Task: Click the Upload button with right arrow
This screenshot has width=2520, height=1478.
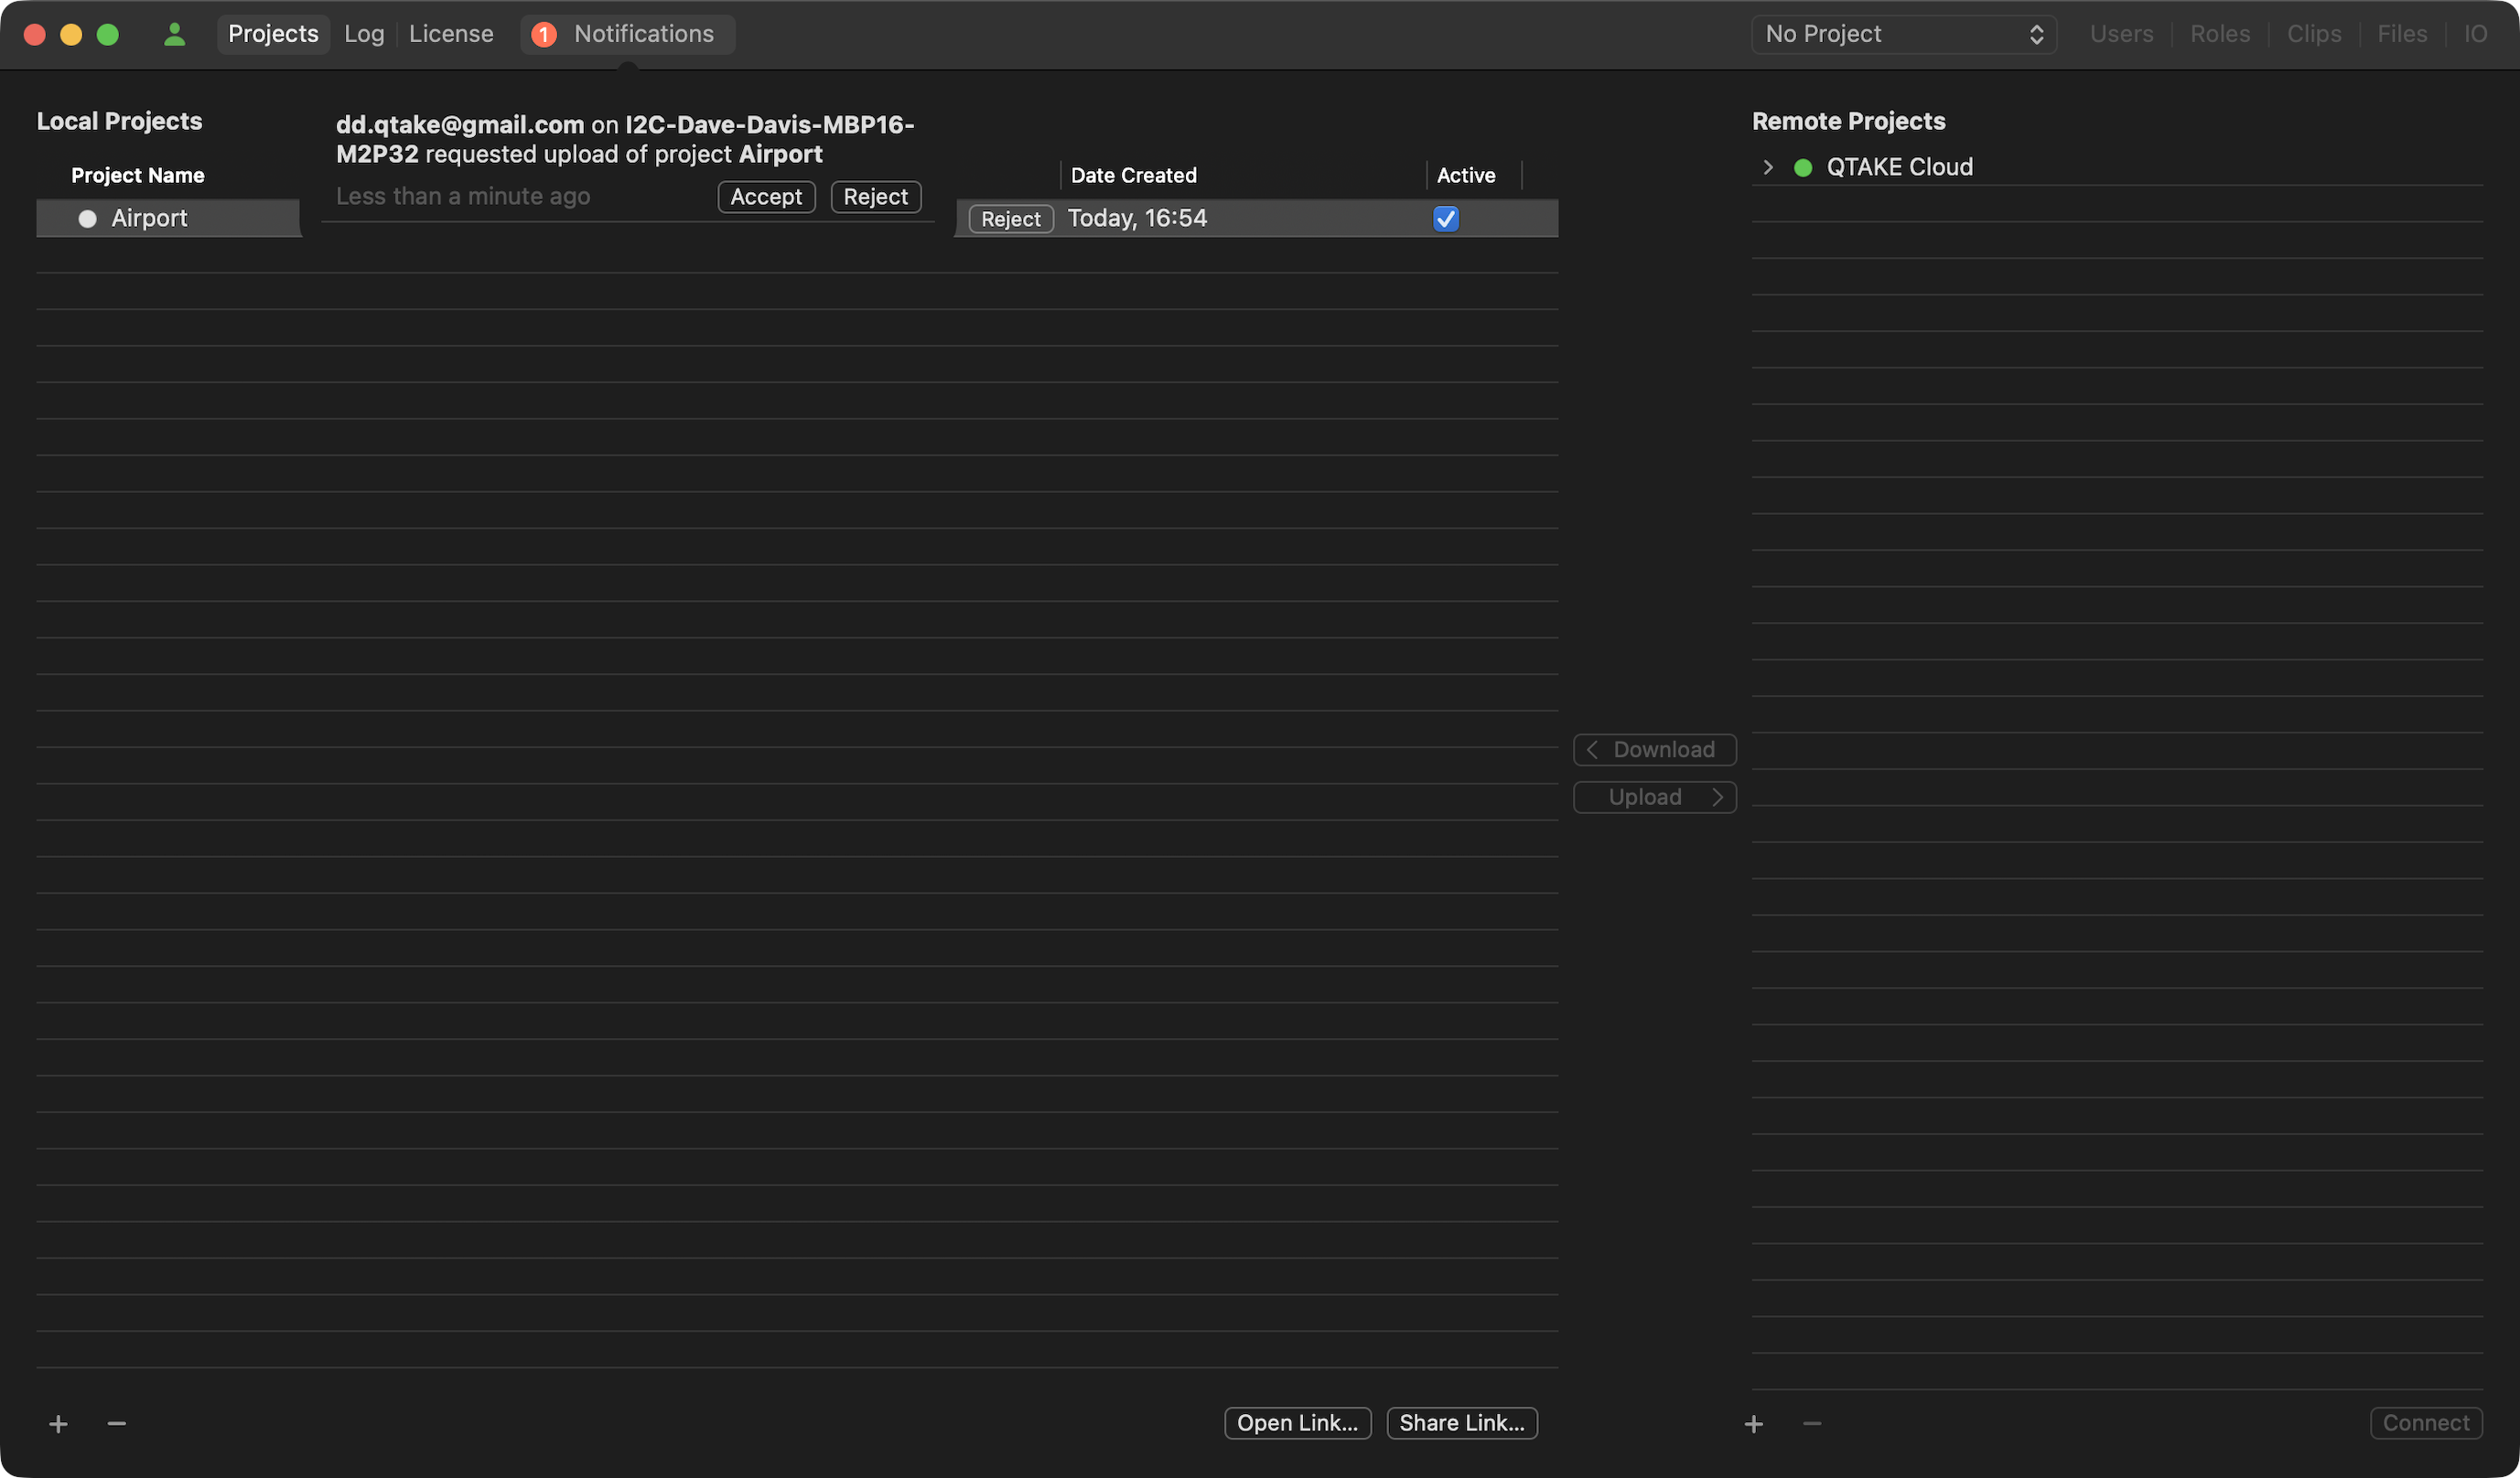Action: [1654, 797]
